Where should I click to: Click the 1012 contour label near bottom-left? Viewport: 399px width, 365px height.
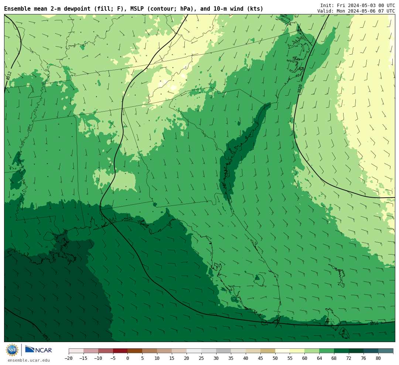(46, 337)
